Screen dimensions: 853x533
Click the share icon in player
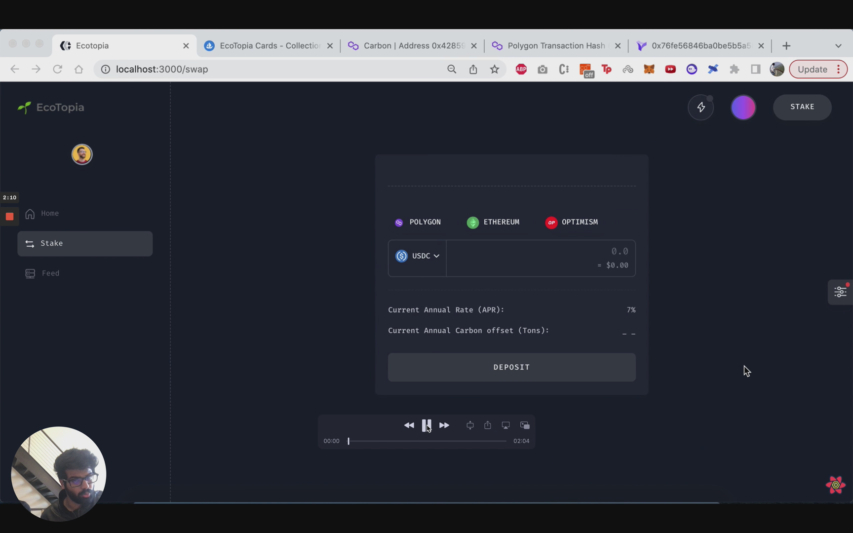click(x=488, y=425)
